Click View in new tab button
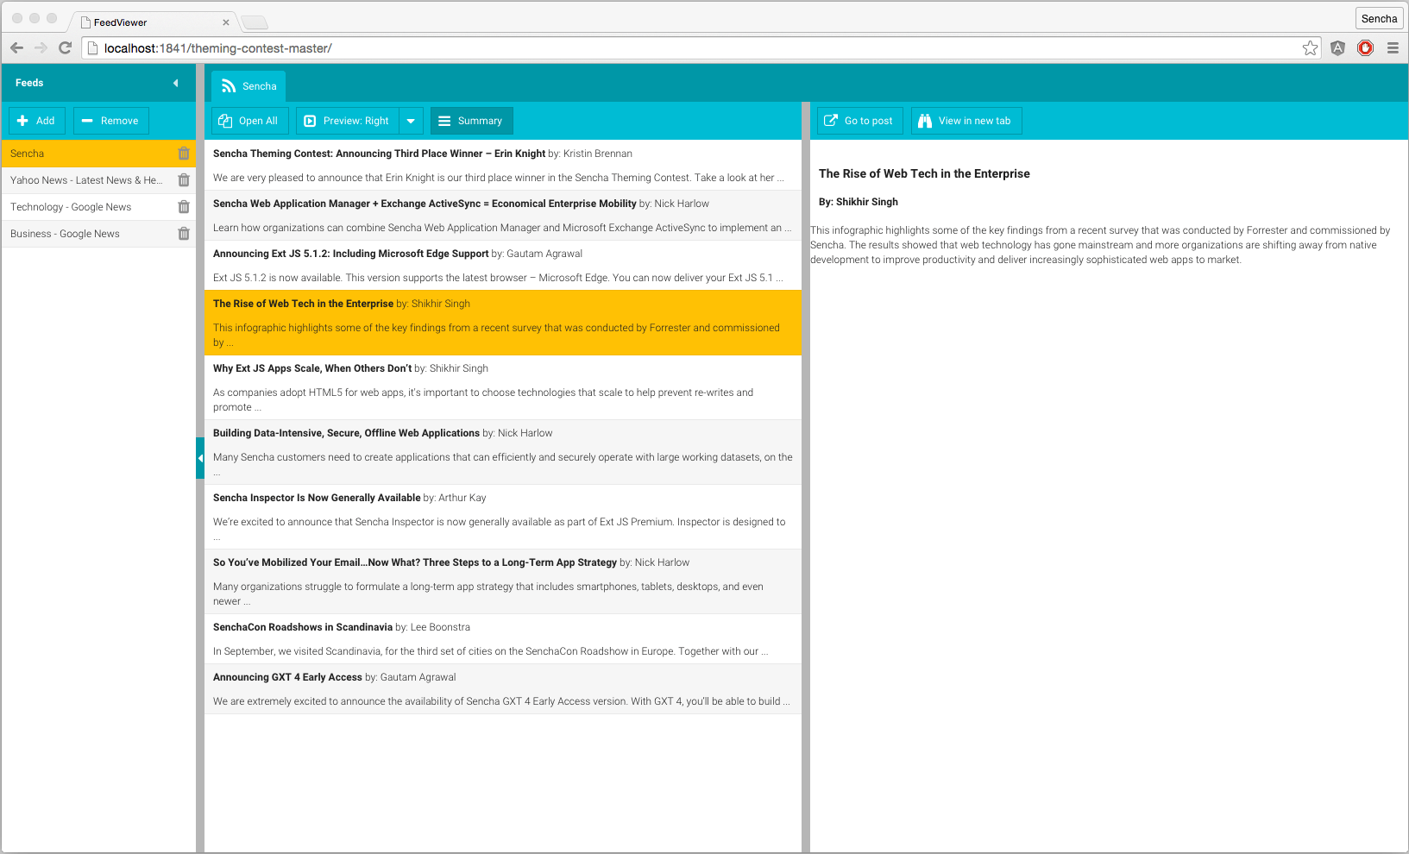The image size is (1409, 854). click(966, 121)
